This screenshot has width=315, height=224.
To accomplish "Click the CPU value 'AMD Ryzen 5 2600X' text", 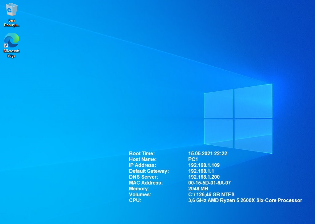I will tap(231, 200).
